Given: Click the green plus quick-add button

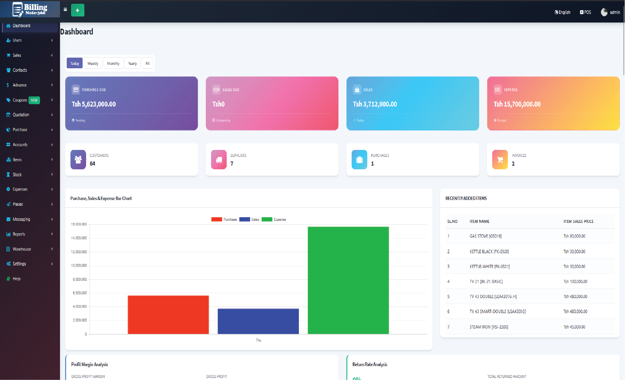Looking at the screenshot, I should (77, 10).
